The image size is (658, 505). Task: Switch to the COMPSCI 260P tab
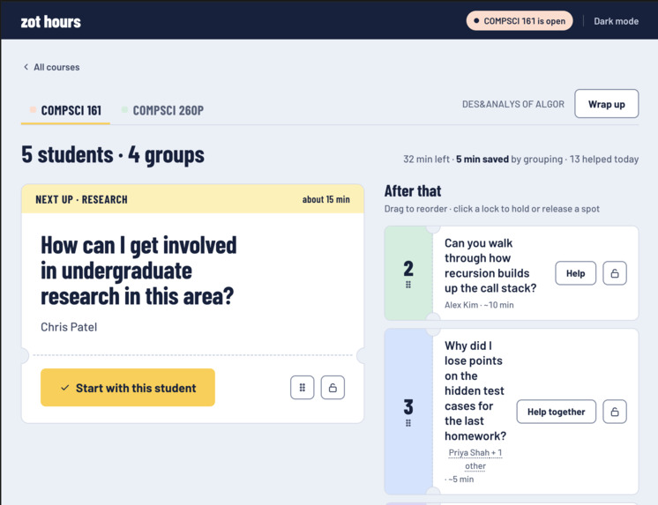(x=163, y=110)
